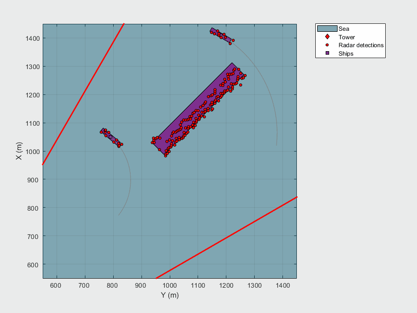Select the "Tower" legend text label
The image size is (417, 313).
pyautogui.click(x=347, y=37)
